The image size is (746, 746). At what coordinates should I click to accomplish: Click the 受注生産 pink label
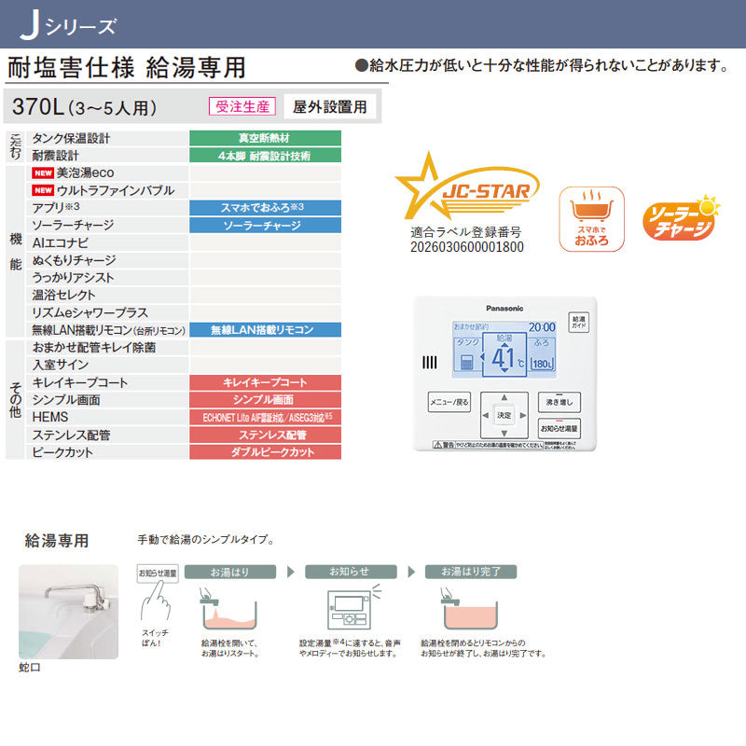pyautogui.click(x=242, y=106)
